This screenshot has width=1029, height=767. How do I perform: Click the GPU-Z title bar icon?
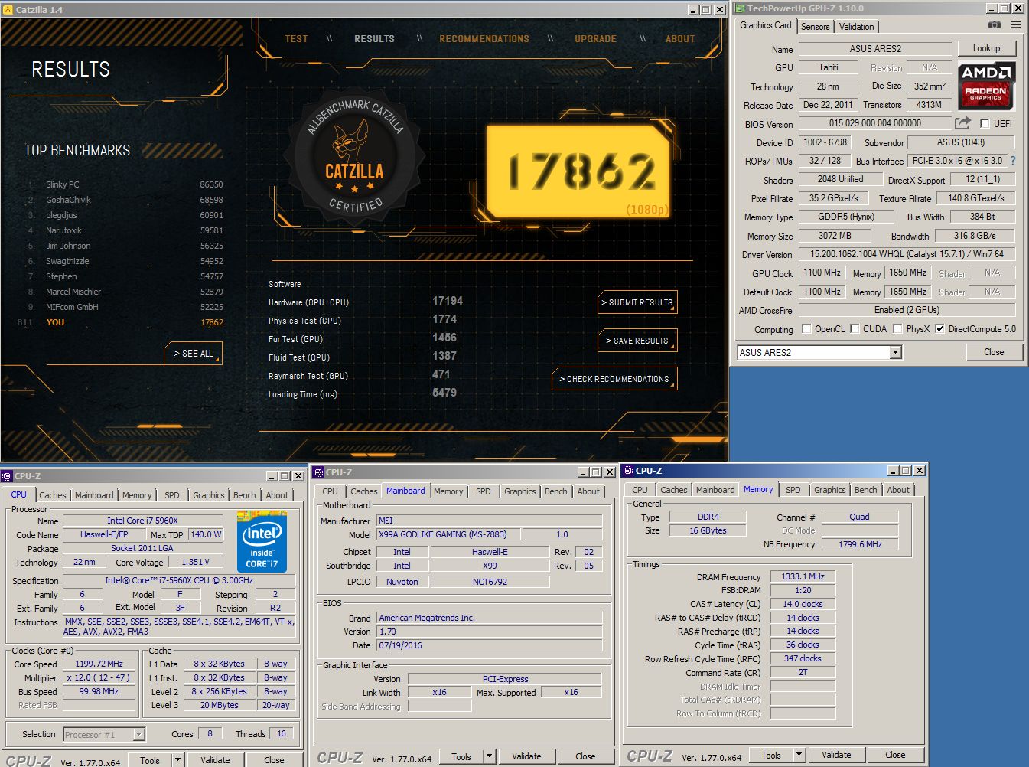(x=740, y=8)
